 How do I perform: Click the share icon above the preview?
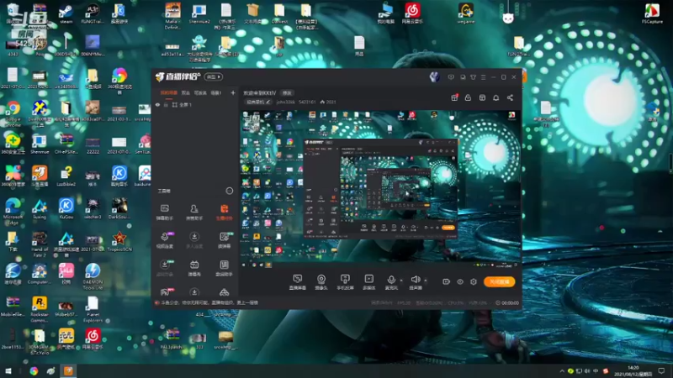(510, 97)
